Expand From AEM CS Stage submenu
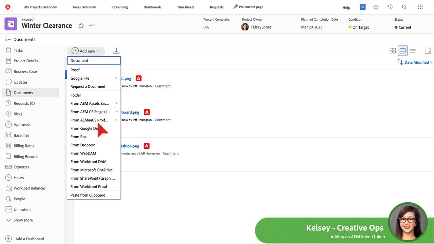Viewport: 434px width, 244px height. click(x=94, y=112)
